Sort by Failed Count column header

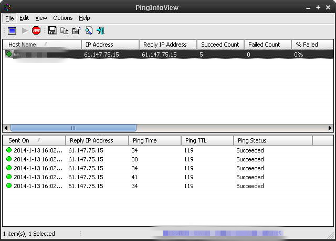(x=268, y=45)
